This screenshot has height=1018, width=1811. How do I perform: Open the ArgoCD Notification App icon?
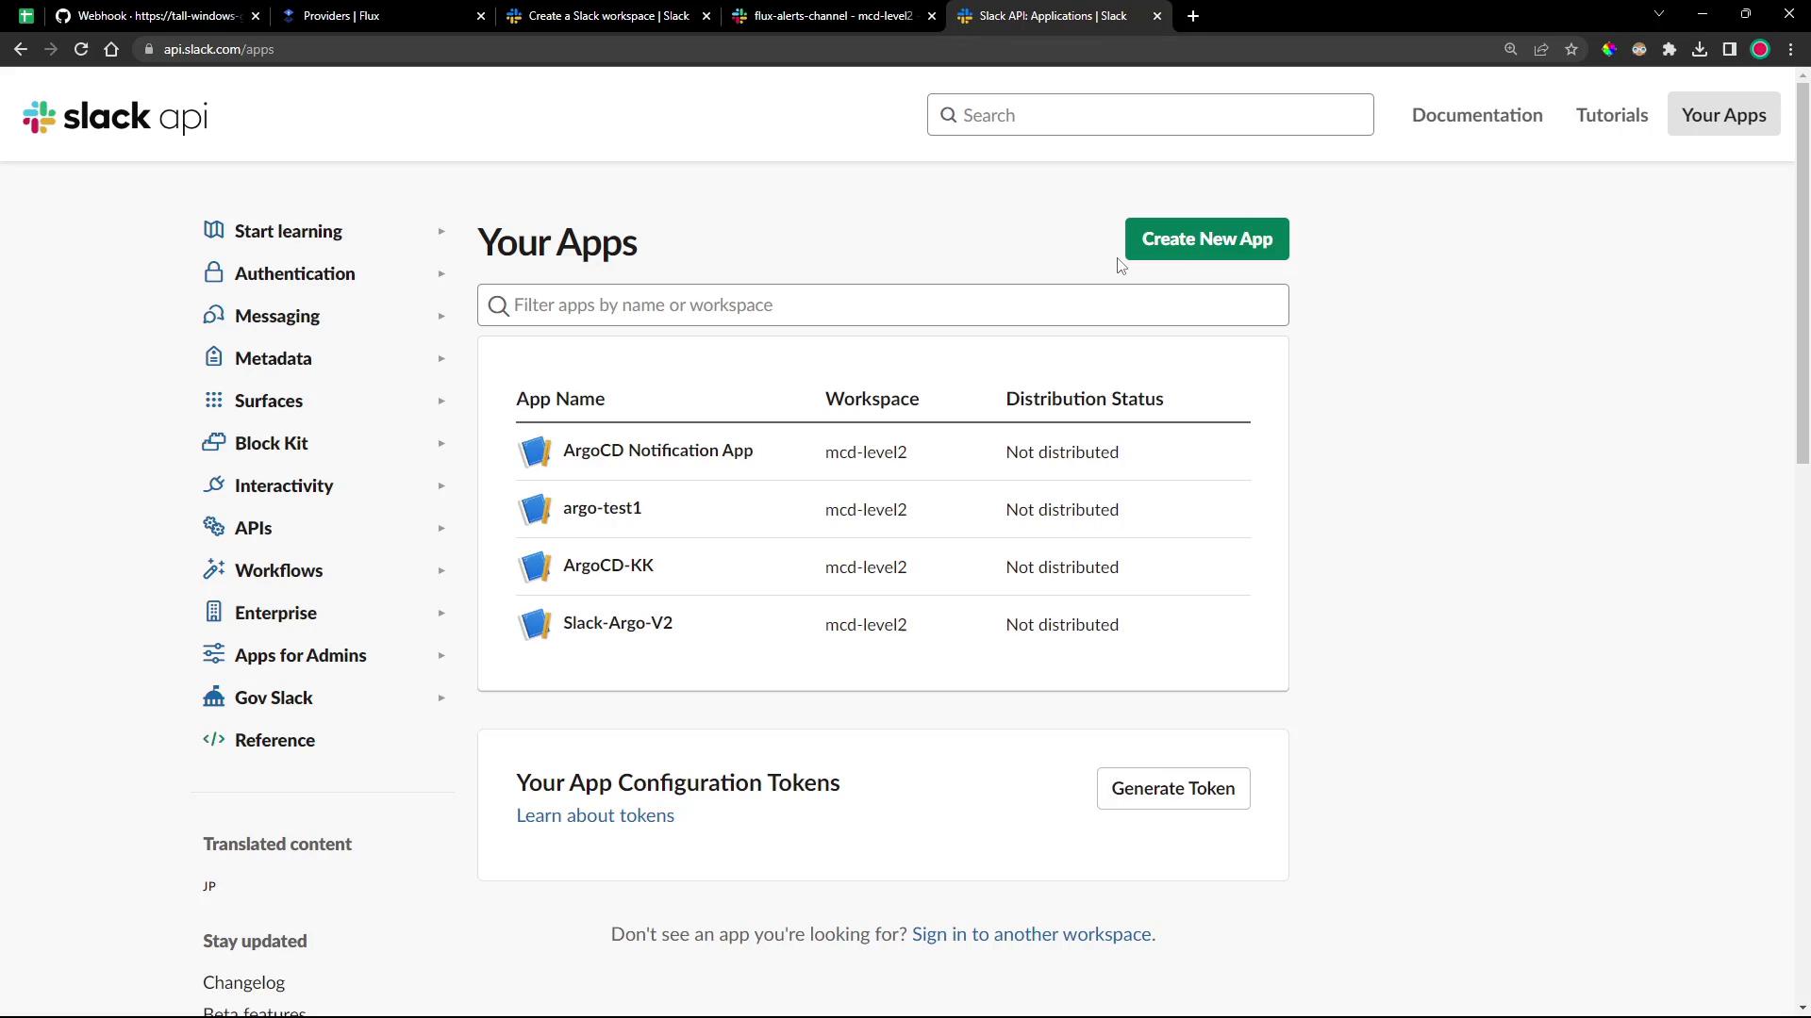click(535, 452)
